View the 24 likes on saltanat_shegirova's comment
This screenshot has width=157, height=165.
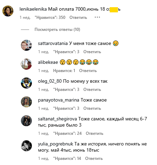68,133
